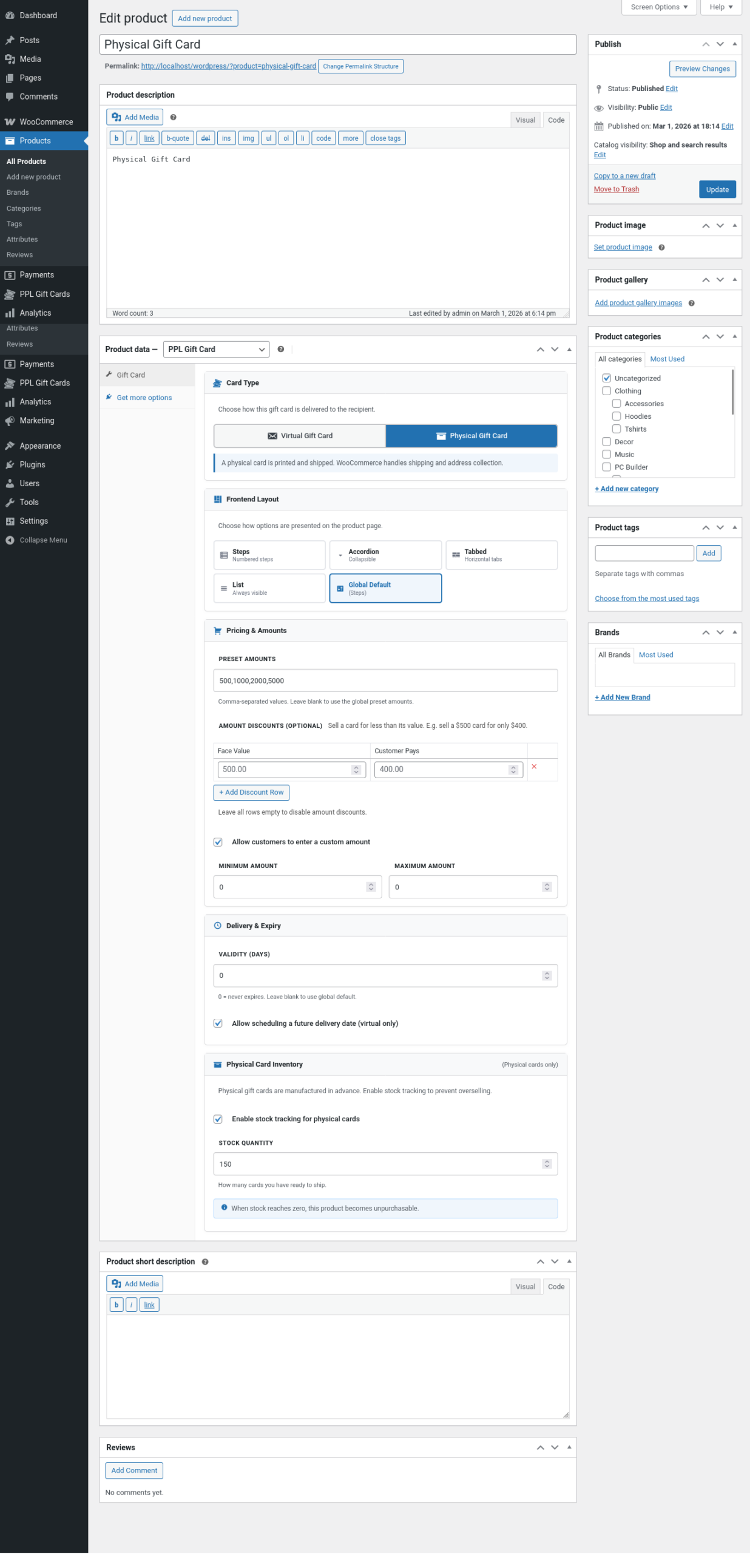Click the Dashboard icon in sidebar
This screenshot has height=1554, width=750.
tap(10, 16)
